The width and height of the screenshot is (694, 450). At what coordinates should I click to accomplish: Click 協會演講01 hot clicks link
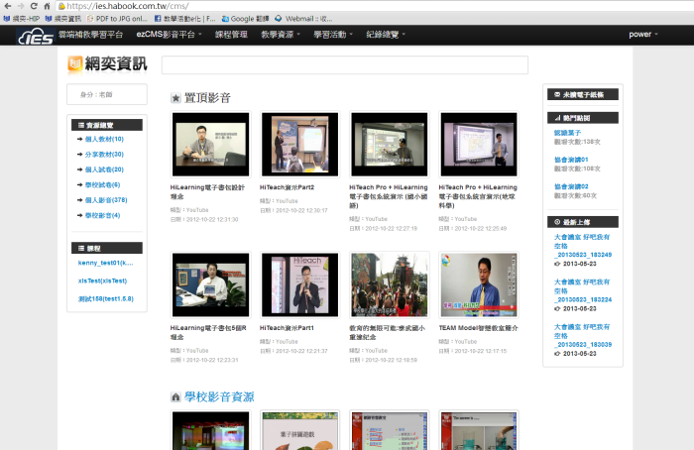click(x=571, y=160)
